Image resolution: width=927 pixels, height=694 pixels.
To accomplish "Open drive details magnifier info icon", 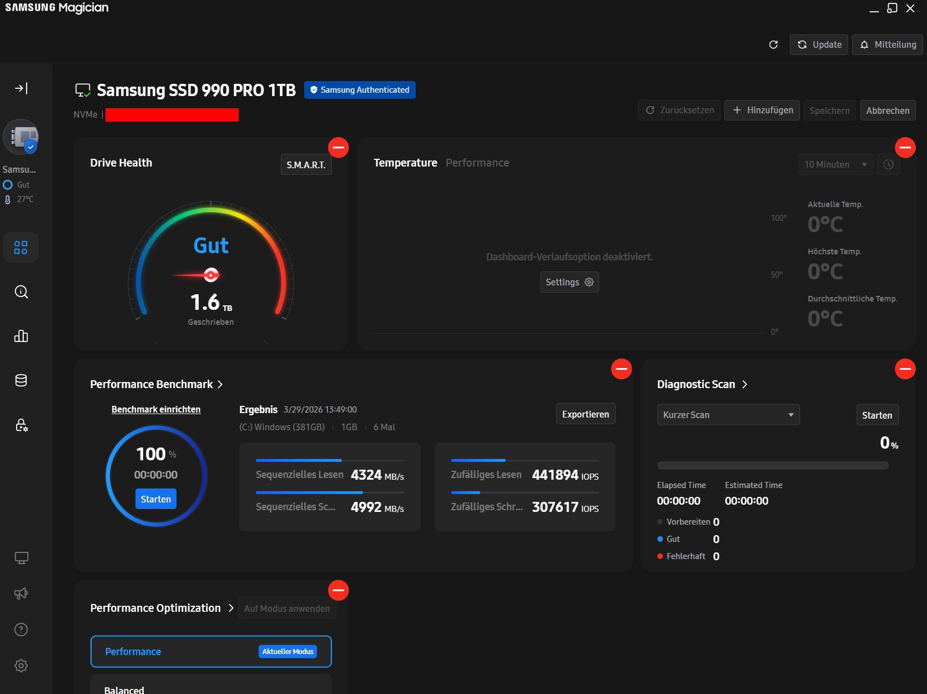I will pyautogui.click(x=21, y=292).
